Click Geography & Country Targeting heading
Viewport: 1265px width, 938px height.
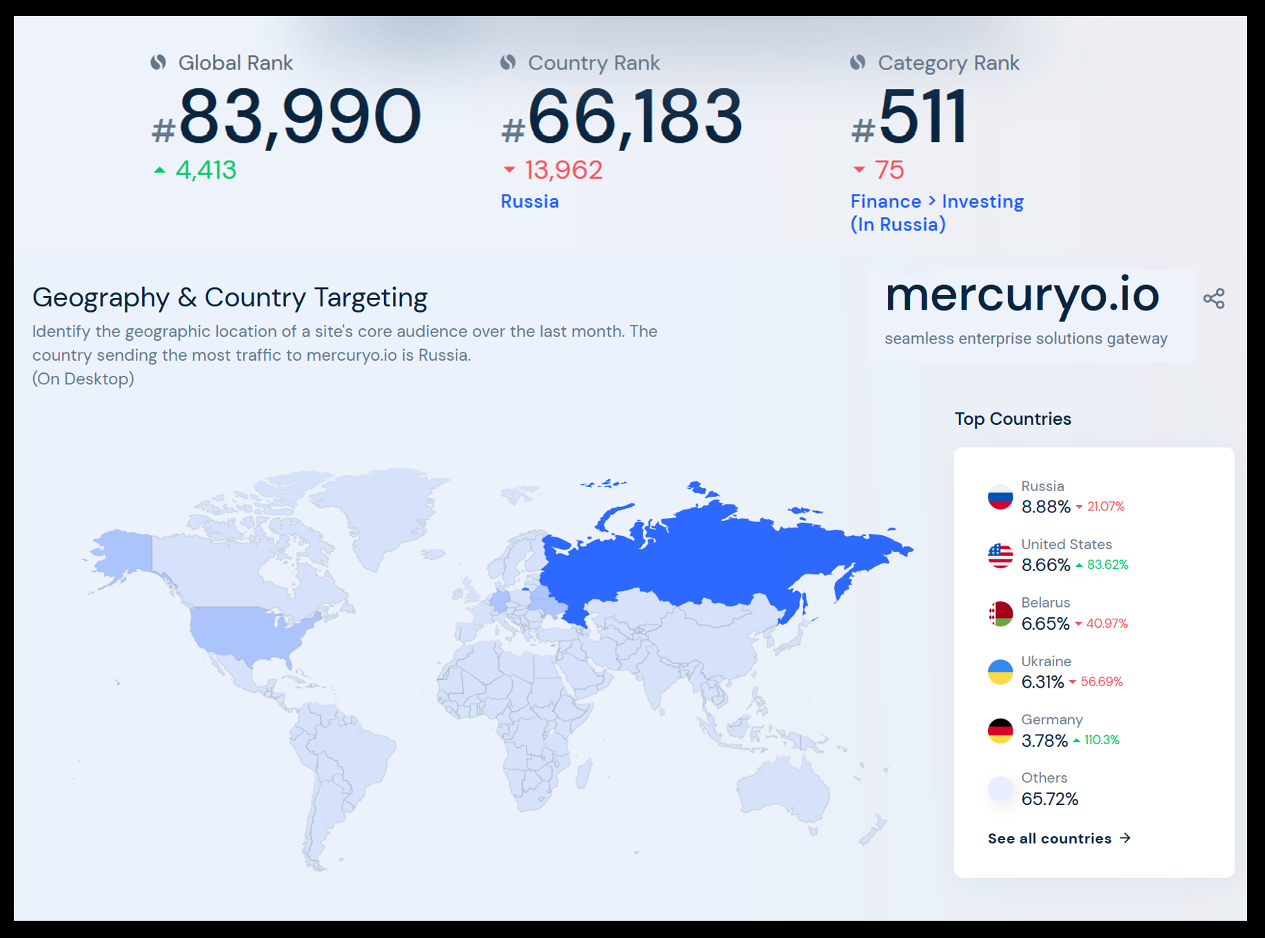coord(230,297)
